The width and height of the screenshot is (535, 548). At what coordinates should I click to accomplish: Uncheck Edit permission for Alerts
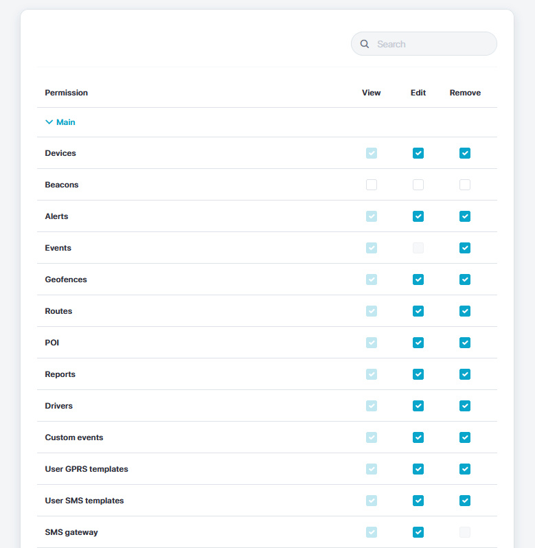coord(418,216)
